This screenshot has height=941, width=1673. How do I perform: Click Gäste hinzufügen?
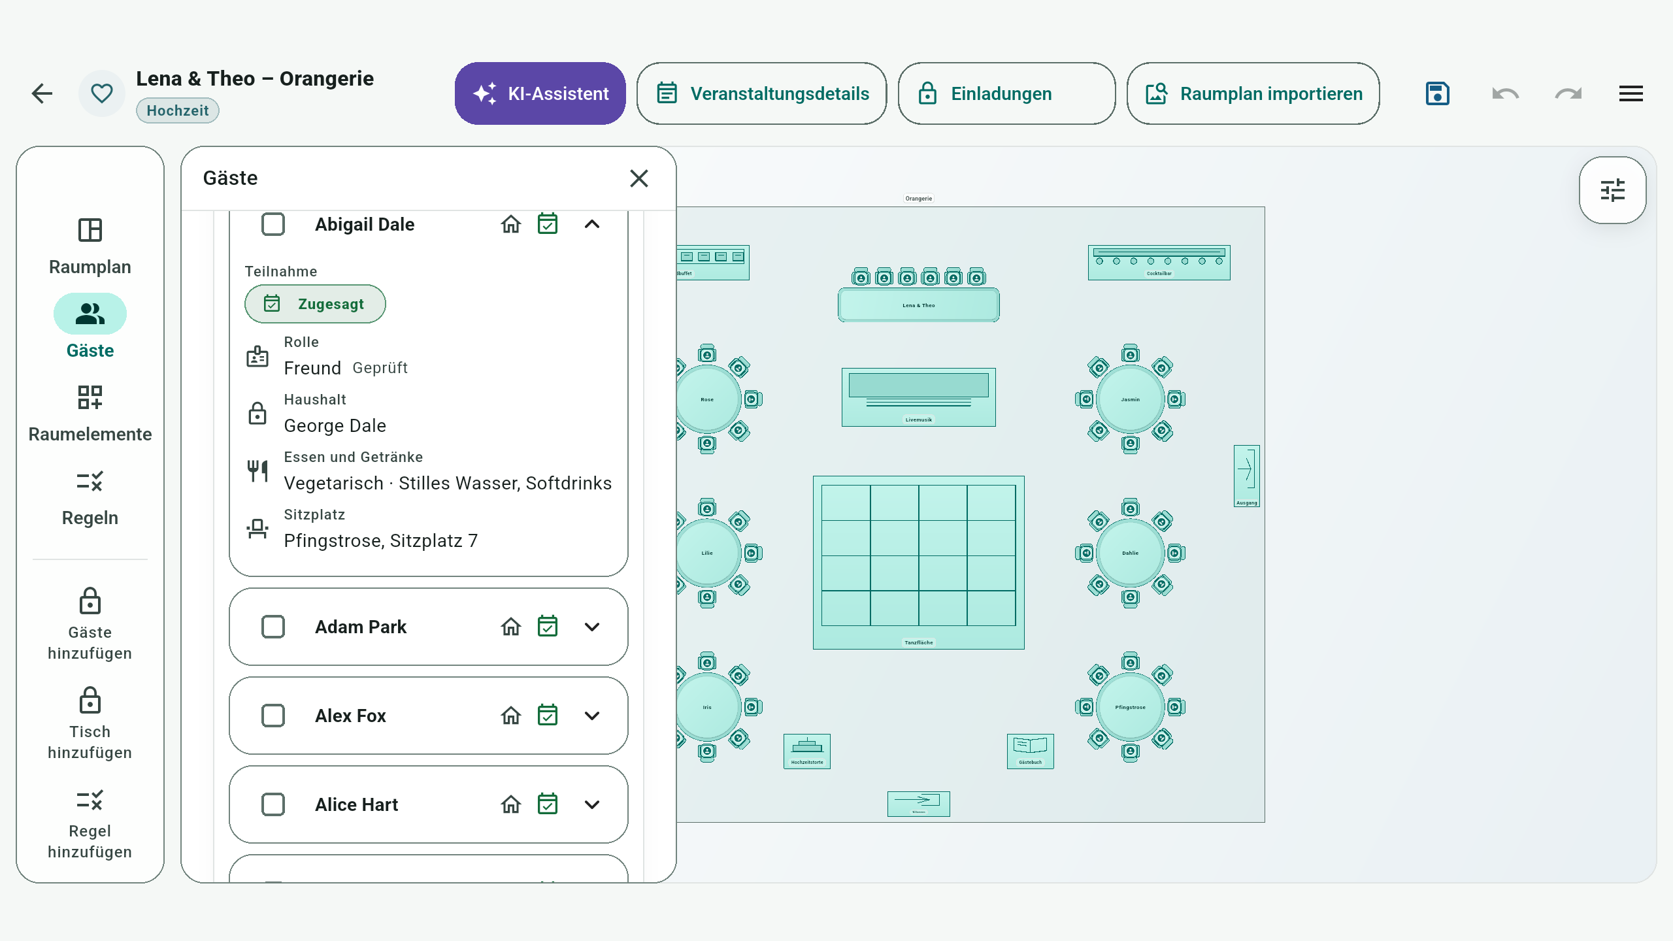(90, 624)
